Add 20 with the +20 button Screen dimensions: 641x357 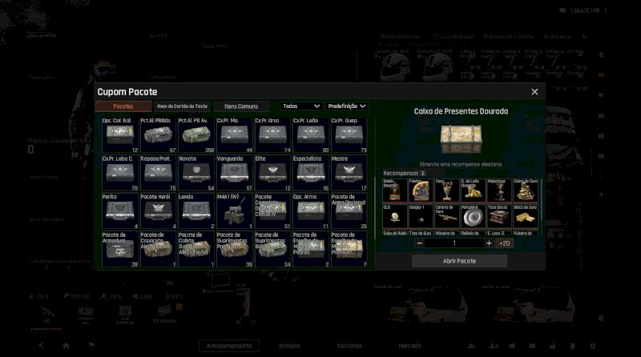(504, 243)
